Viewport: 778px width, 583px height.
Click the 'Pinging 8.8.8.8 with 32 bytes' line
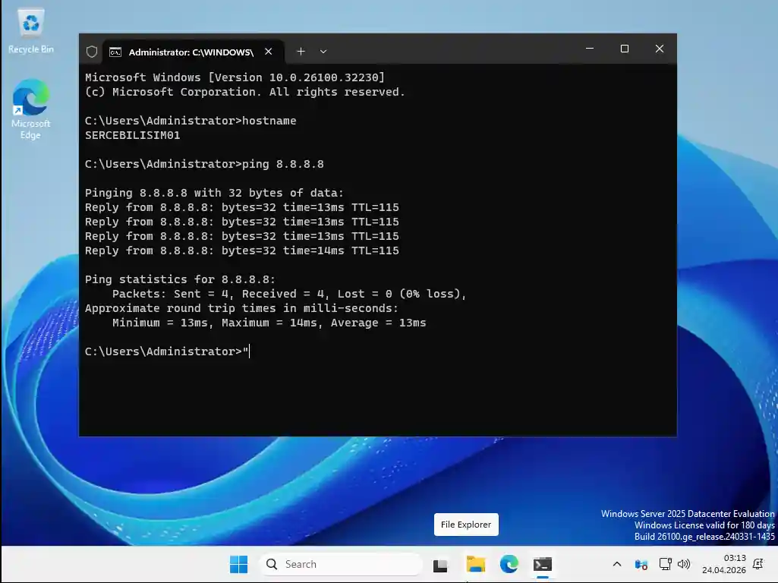point(214,193)
